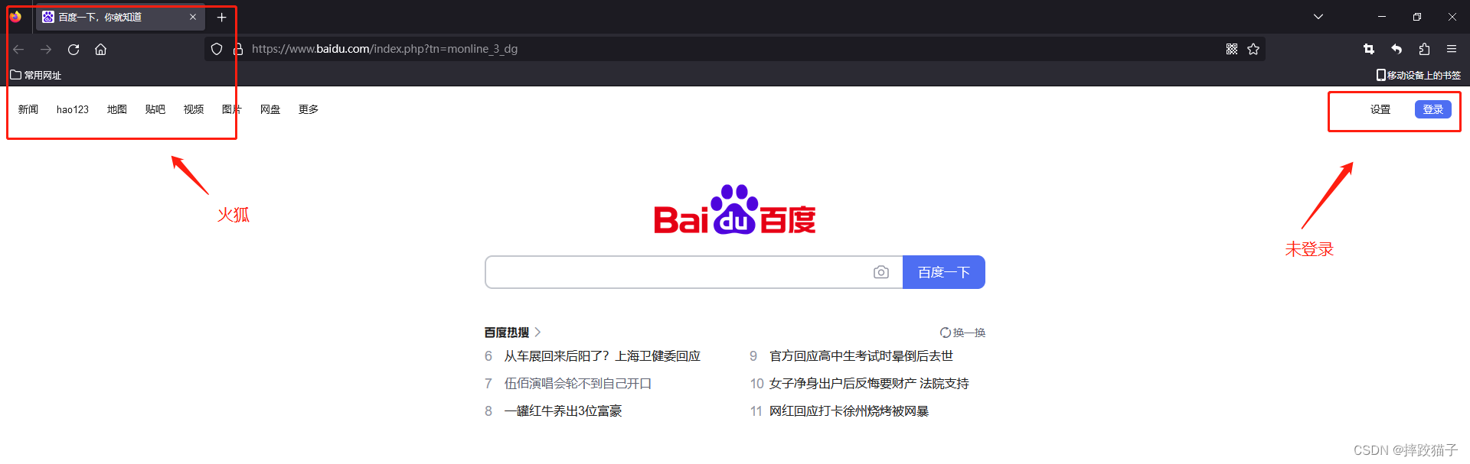Open the 新闻 link
Image resolution: width=1470 pixels, height=464 pixels.
[28, 109]
